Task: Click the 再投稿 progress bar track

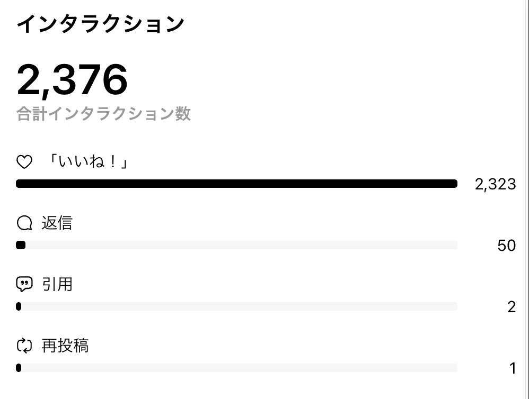Action: pos(236,368)
